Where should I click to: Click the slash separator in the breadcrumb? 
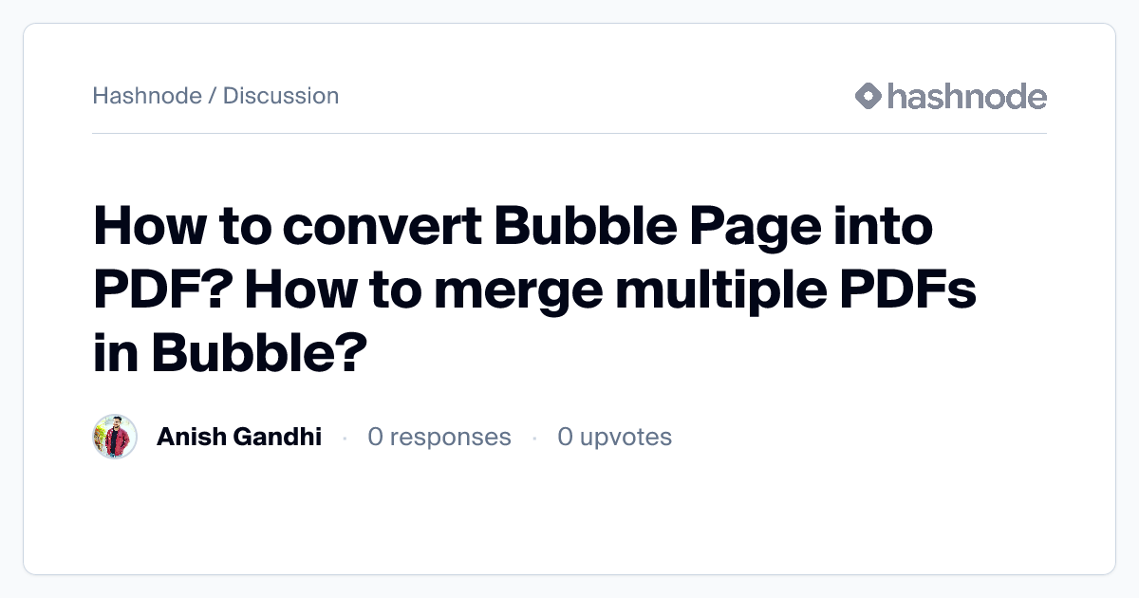213,96
